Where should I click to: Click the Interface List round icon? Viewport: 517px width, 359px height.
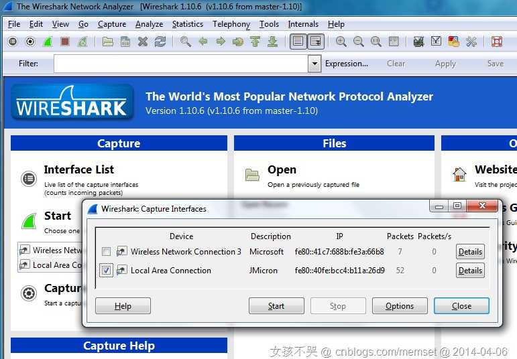tap(29, 179)
